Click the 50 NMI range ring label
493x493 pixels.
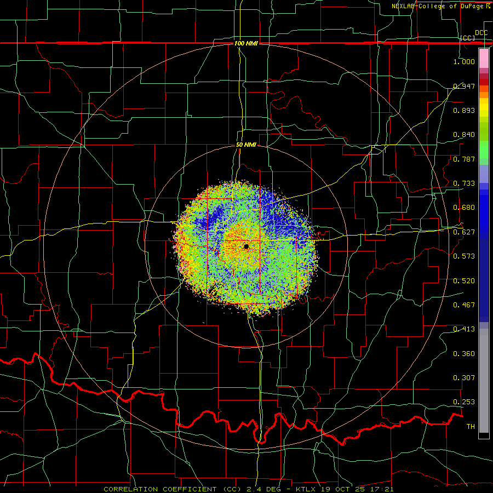tap(246, 145)
